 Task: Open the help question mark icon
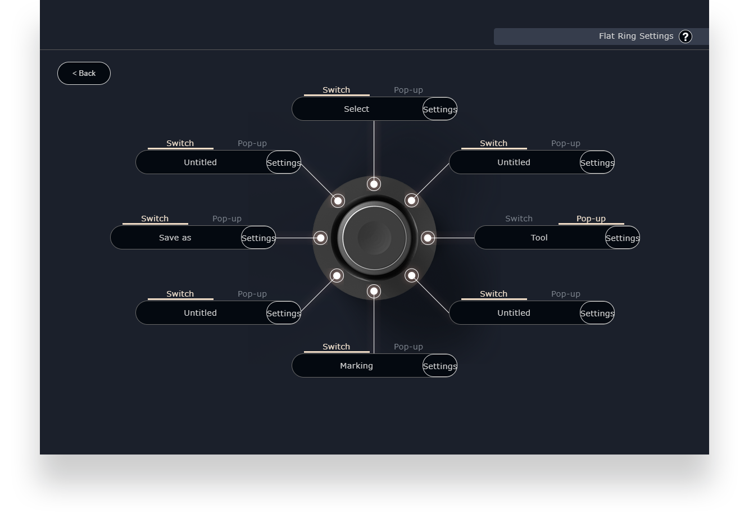coord(685,37)
